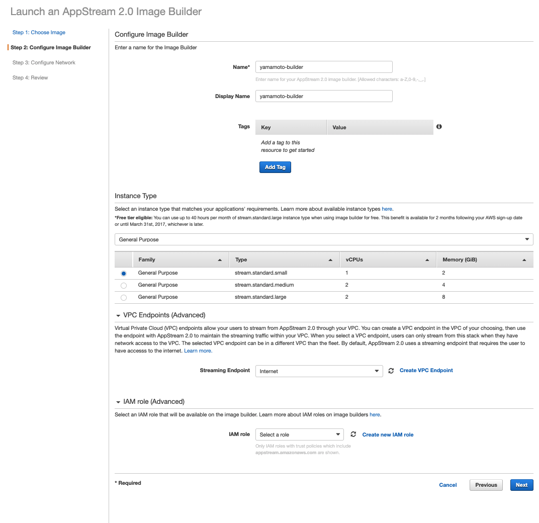The width and height of the screenshot is (539, 523).
Task: Select Step 4: Review
Action: [x=30, y=78]
